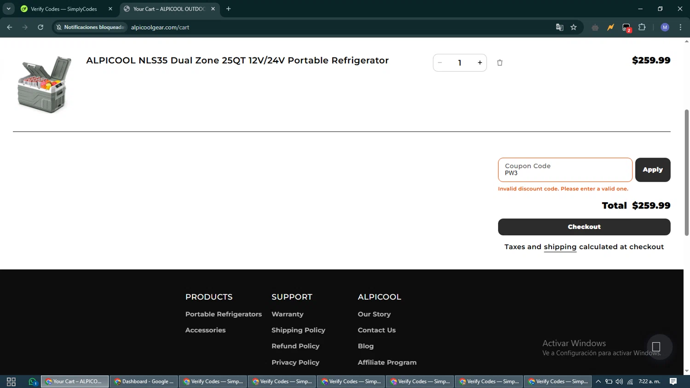The image size is (690, 388).
Task: Open the WhatsApp taskbar icon
Action: pyautogui.click(x=32, y=382)
